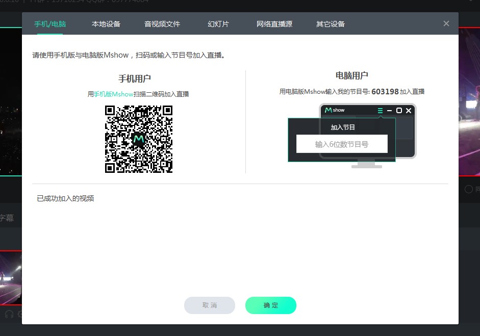
Task: Click the 已成功加入的视频 heading
Action: click(x=65, y=199)
